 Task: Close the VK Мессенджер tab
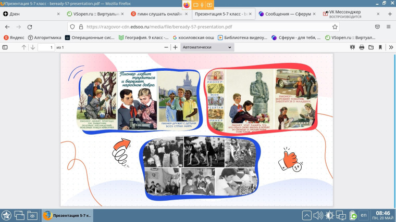(x=378, y=14)
